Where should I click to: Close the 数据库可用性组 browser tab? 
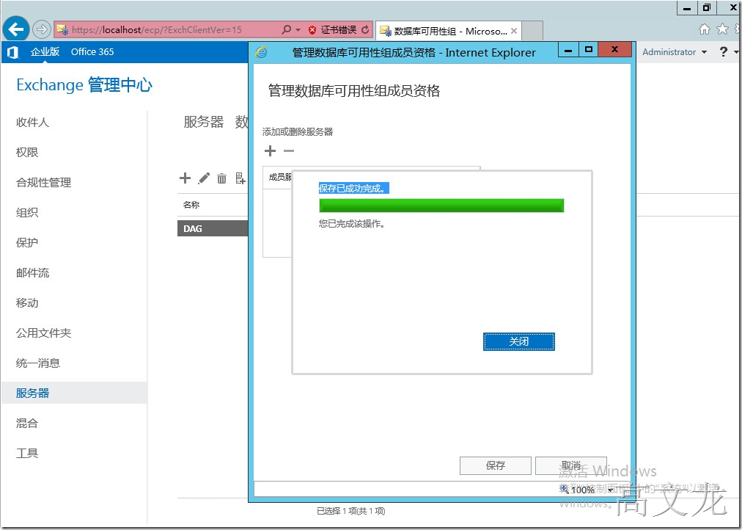coord(514,32)
